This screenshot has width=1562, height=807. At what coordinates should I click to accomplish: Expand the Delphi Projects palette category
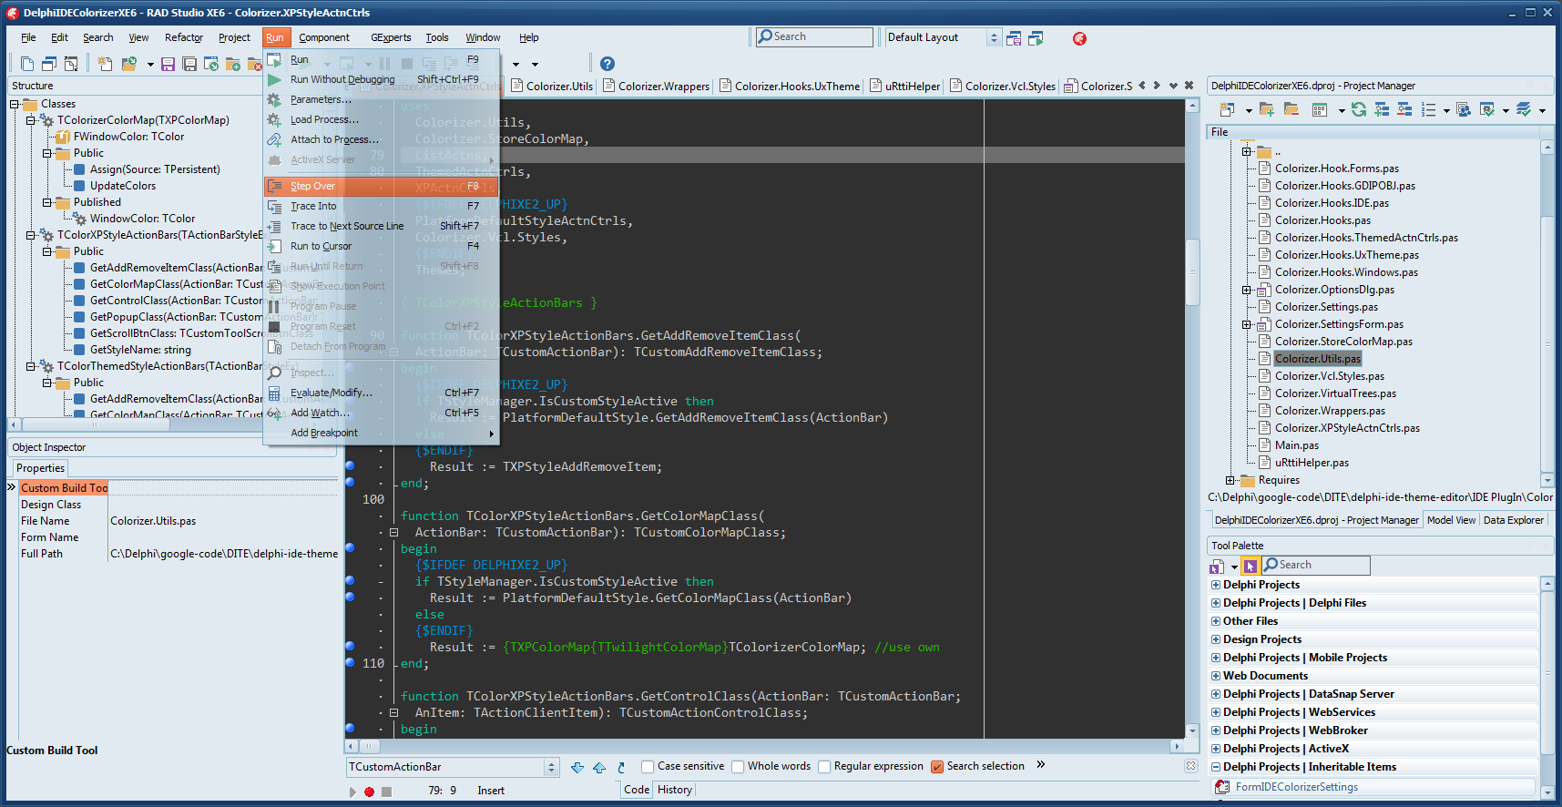[x=1216, y=585]
